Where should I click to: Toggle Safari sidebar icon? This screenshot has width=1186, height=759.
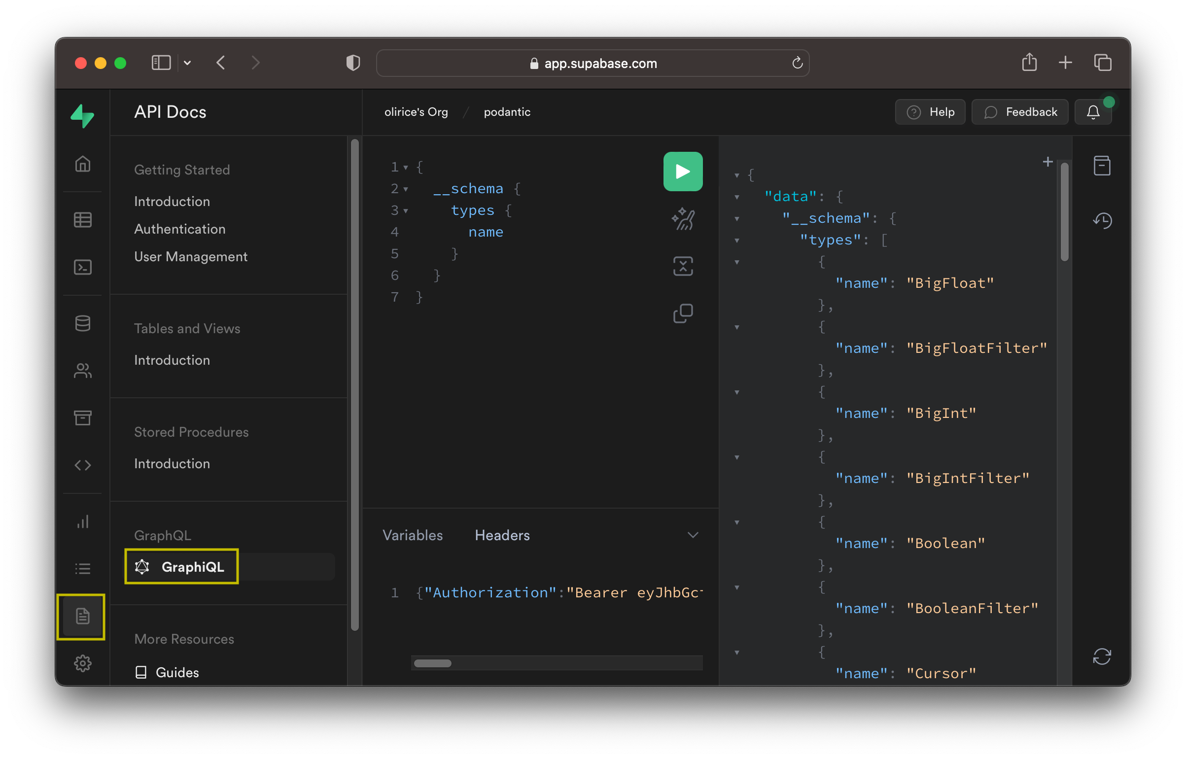(161, 63)
